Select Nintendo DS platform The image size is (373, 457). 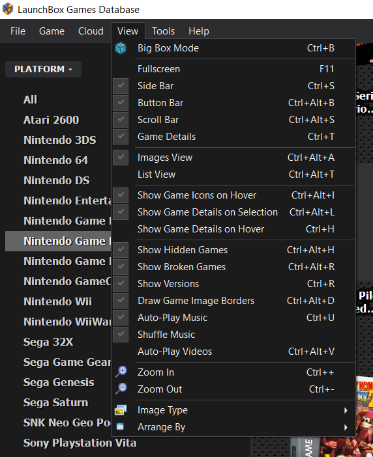point(57,180)
